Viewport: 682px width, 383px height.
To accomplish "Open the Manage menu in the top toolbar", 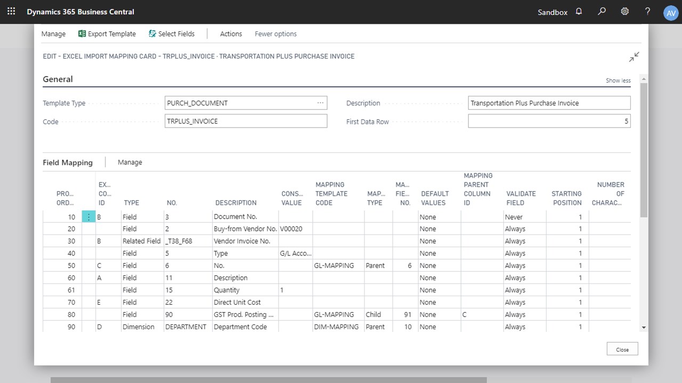I will (53, 34).
